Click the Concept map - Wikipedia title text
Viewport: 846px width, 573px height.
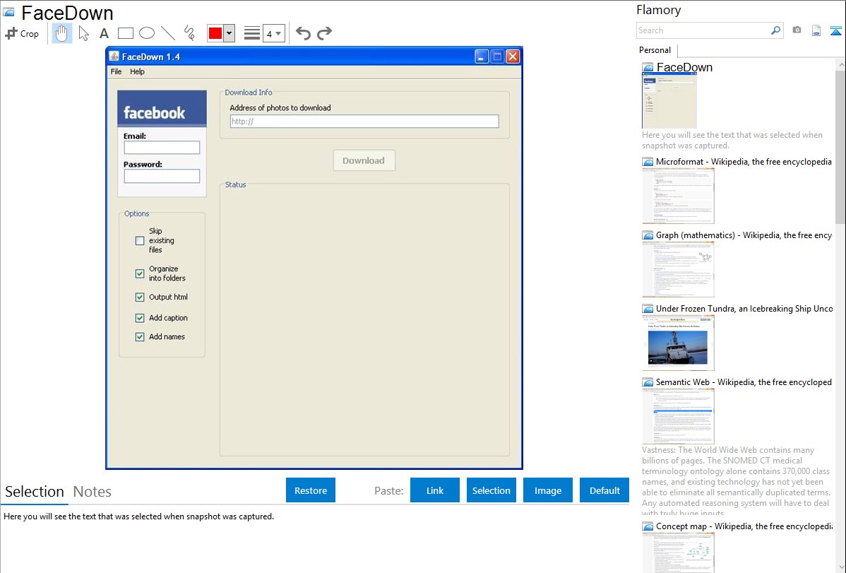coord(744,526)
